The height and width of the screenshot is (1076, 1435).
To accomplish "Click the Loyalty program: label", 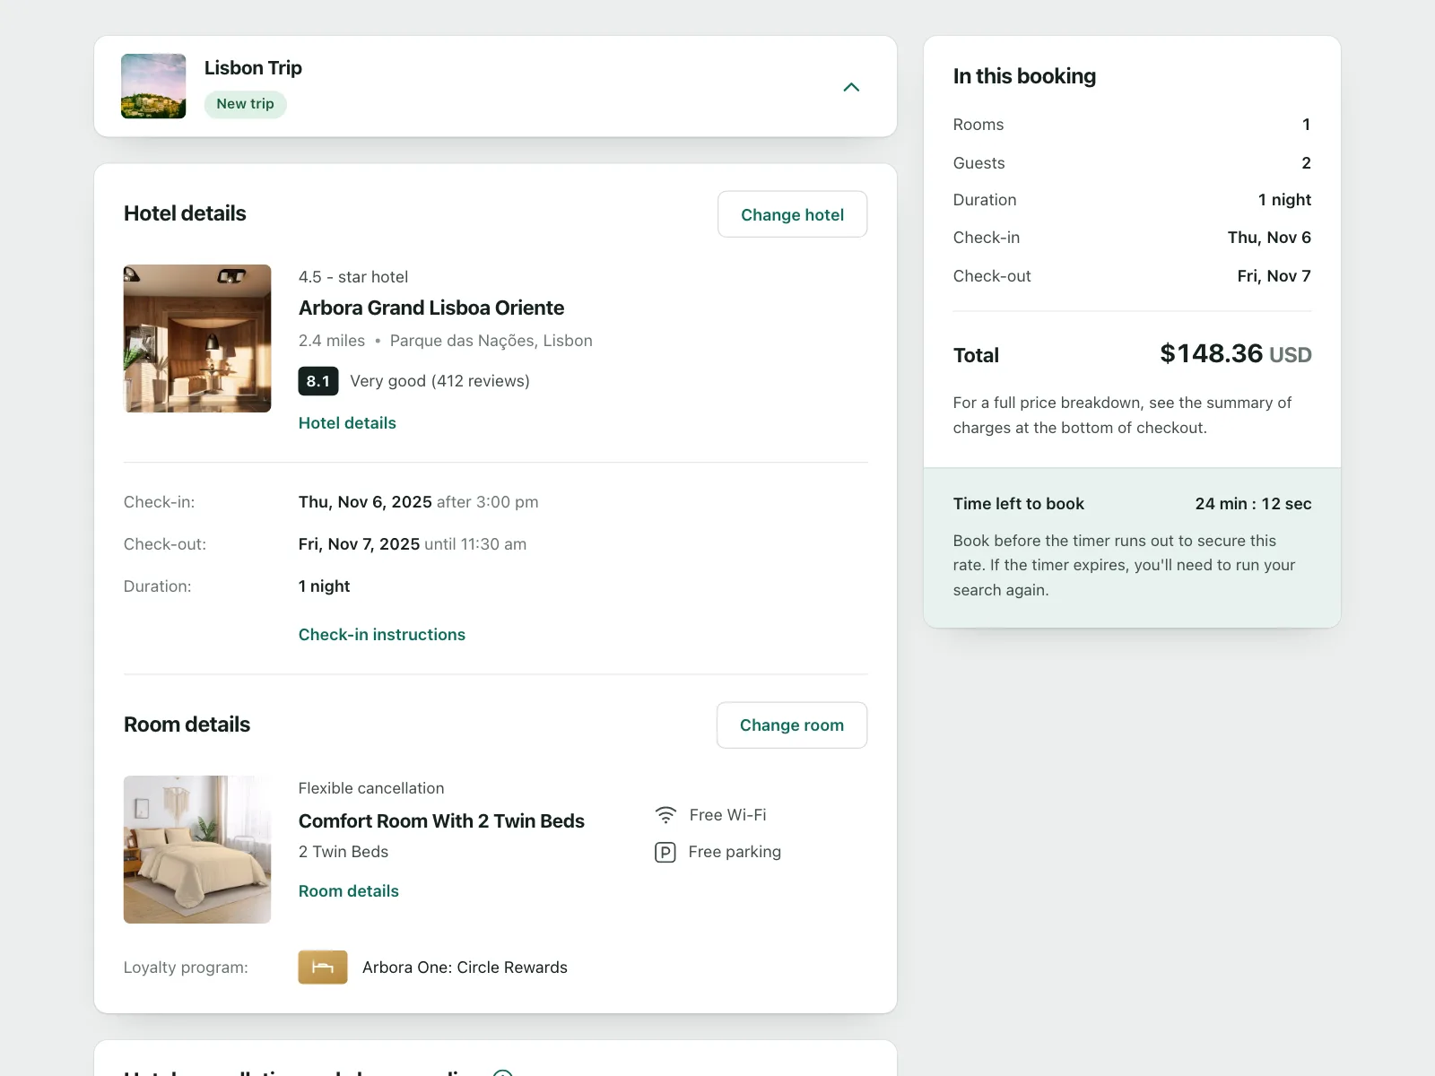I will click(x=186, y=968).
